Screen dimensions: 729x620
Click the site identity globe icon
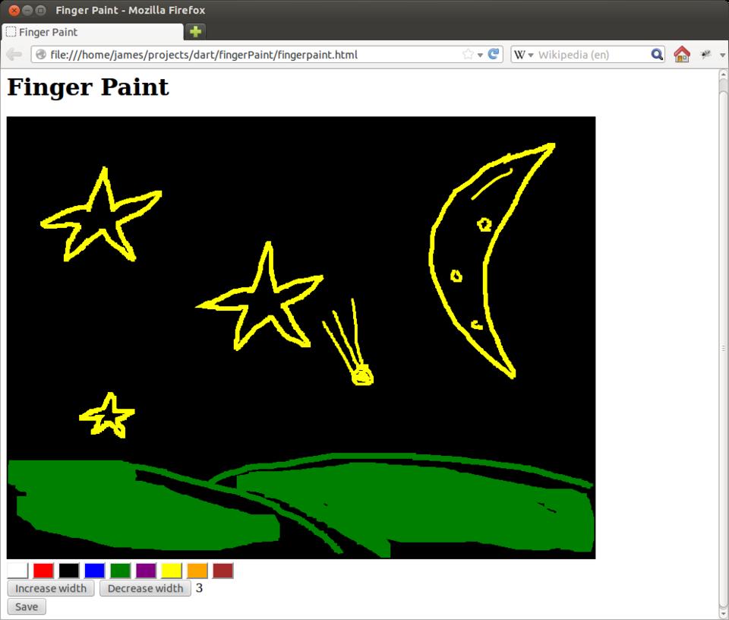[x=41, y=55]
